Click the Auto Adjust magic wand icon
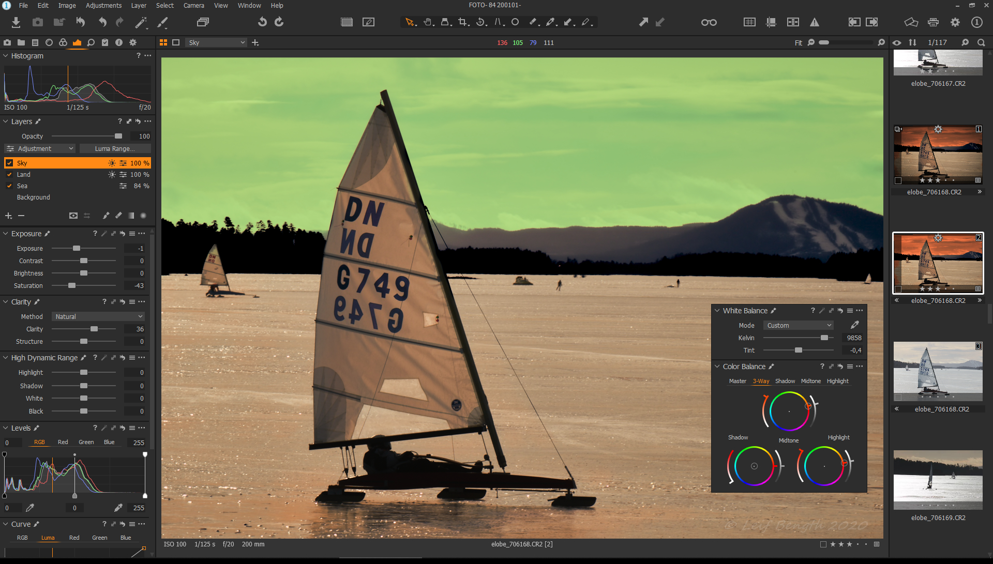The height and width of the screenshot is (564, 993). click(141, 22)
